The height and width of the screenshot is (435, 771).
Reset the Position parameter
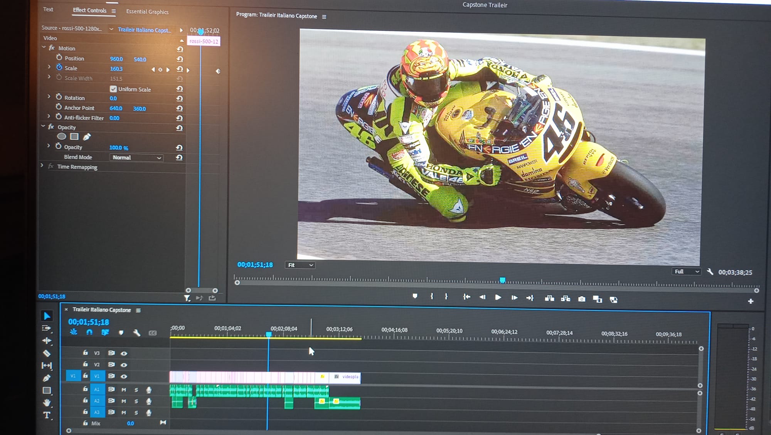pyautogui.click(x=180, y=59)
